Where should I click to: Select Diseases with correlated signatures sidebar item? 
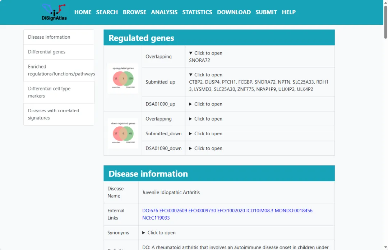coord(54,114)
